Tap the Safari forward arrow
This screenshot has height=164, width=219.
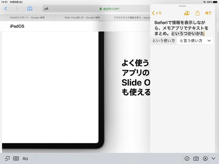pyautogui.click(x=17, y=9)
